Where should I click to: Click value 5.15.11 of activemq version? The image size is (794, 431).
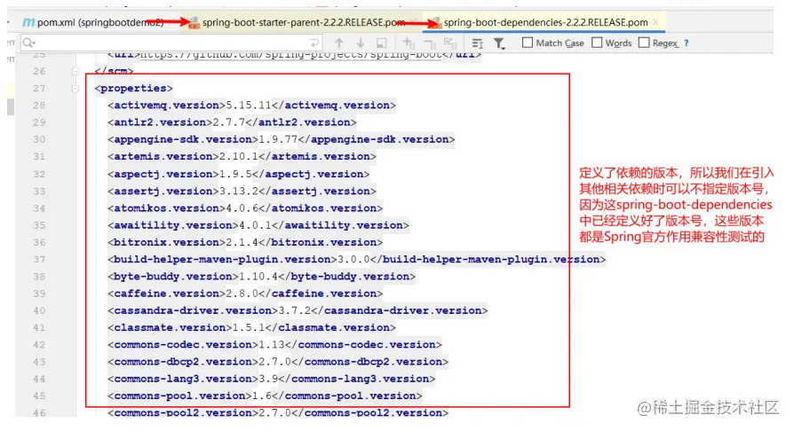coord(249,106)
